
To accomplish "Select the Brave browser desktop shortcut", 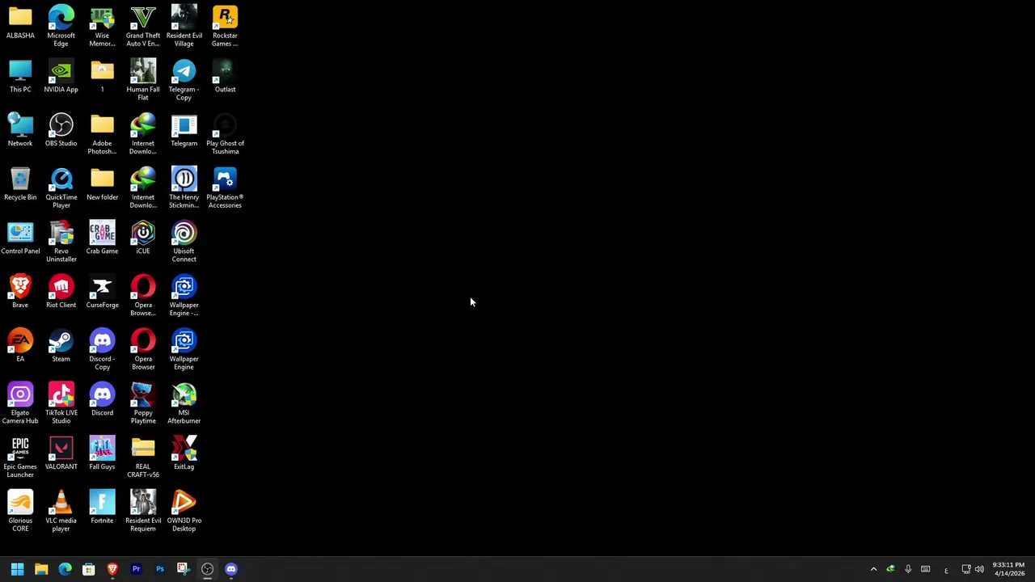I will [20, 292].
